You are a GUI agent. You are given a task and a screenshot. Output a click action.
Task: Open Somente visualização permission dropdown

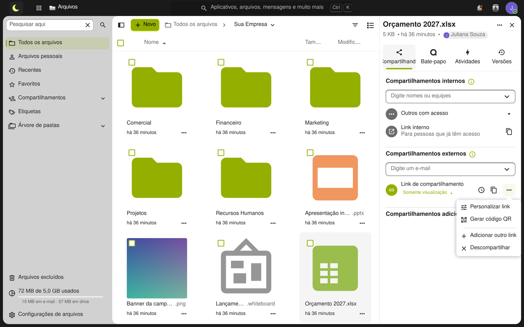click(427, 192)
